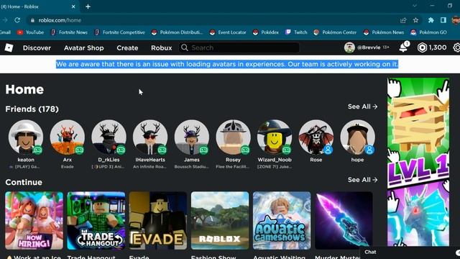The width and height of the screenshot is (460, 259).
Task: Open the Twitch bookmark
Action: click(x=296, y=32)
